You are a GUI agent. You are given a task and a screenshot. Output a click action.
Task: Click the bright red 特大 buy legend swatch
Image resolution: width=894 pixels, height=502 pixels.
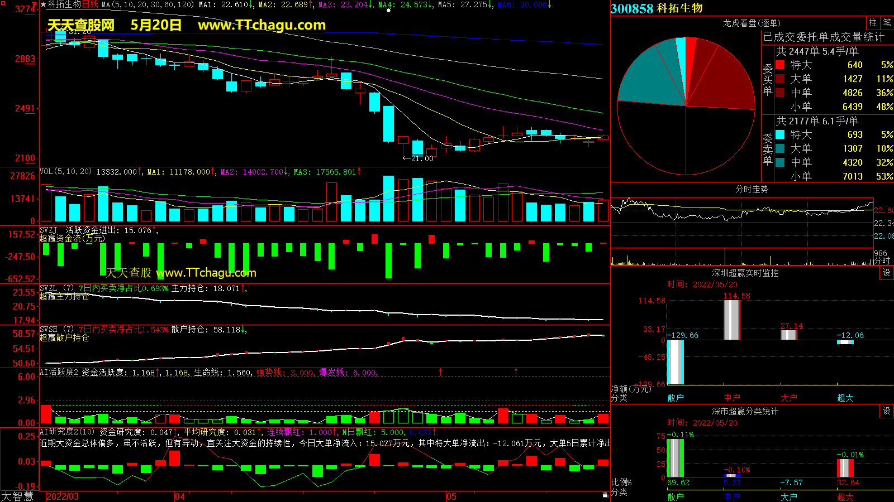pos(780,65)
